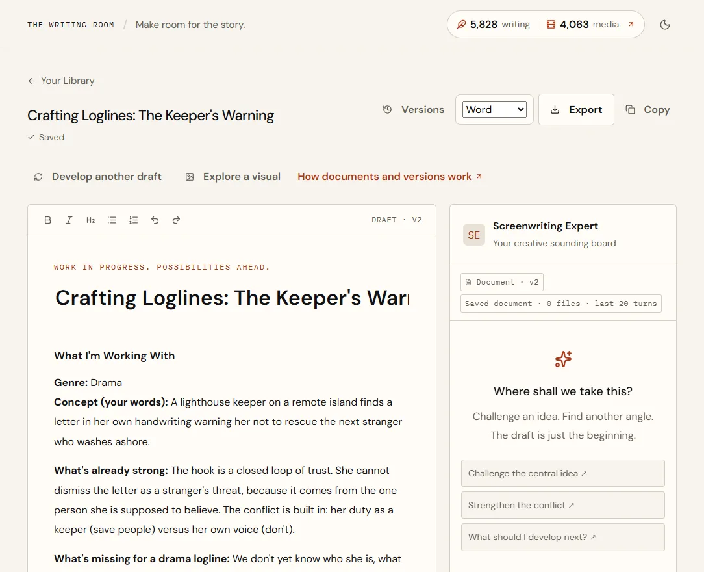Click Where shall we take this heading

click(562, 391)
